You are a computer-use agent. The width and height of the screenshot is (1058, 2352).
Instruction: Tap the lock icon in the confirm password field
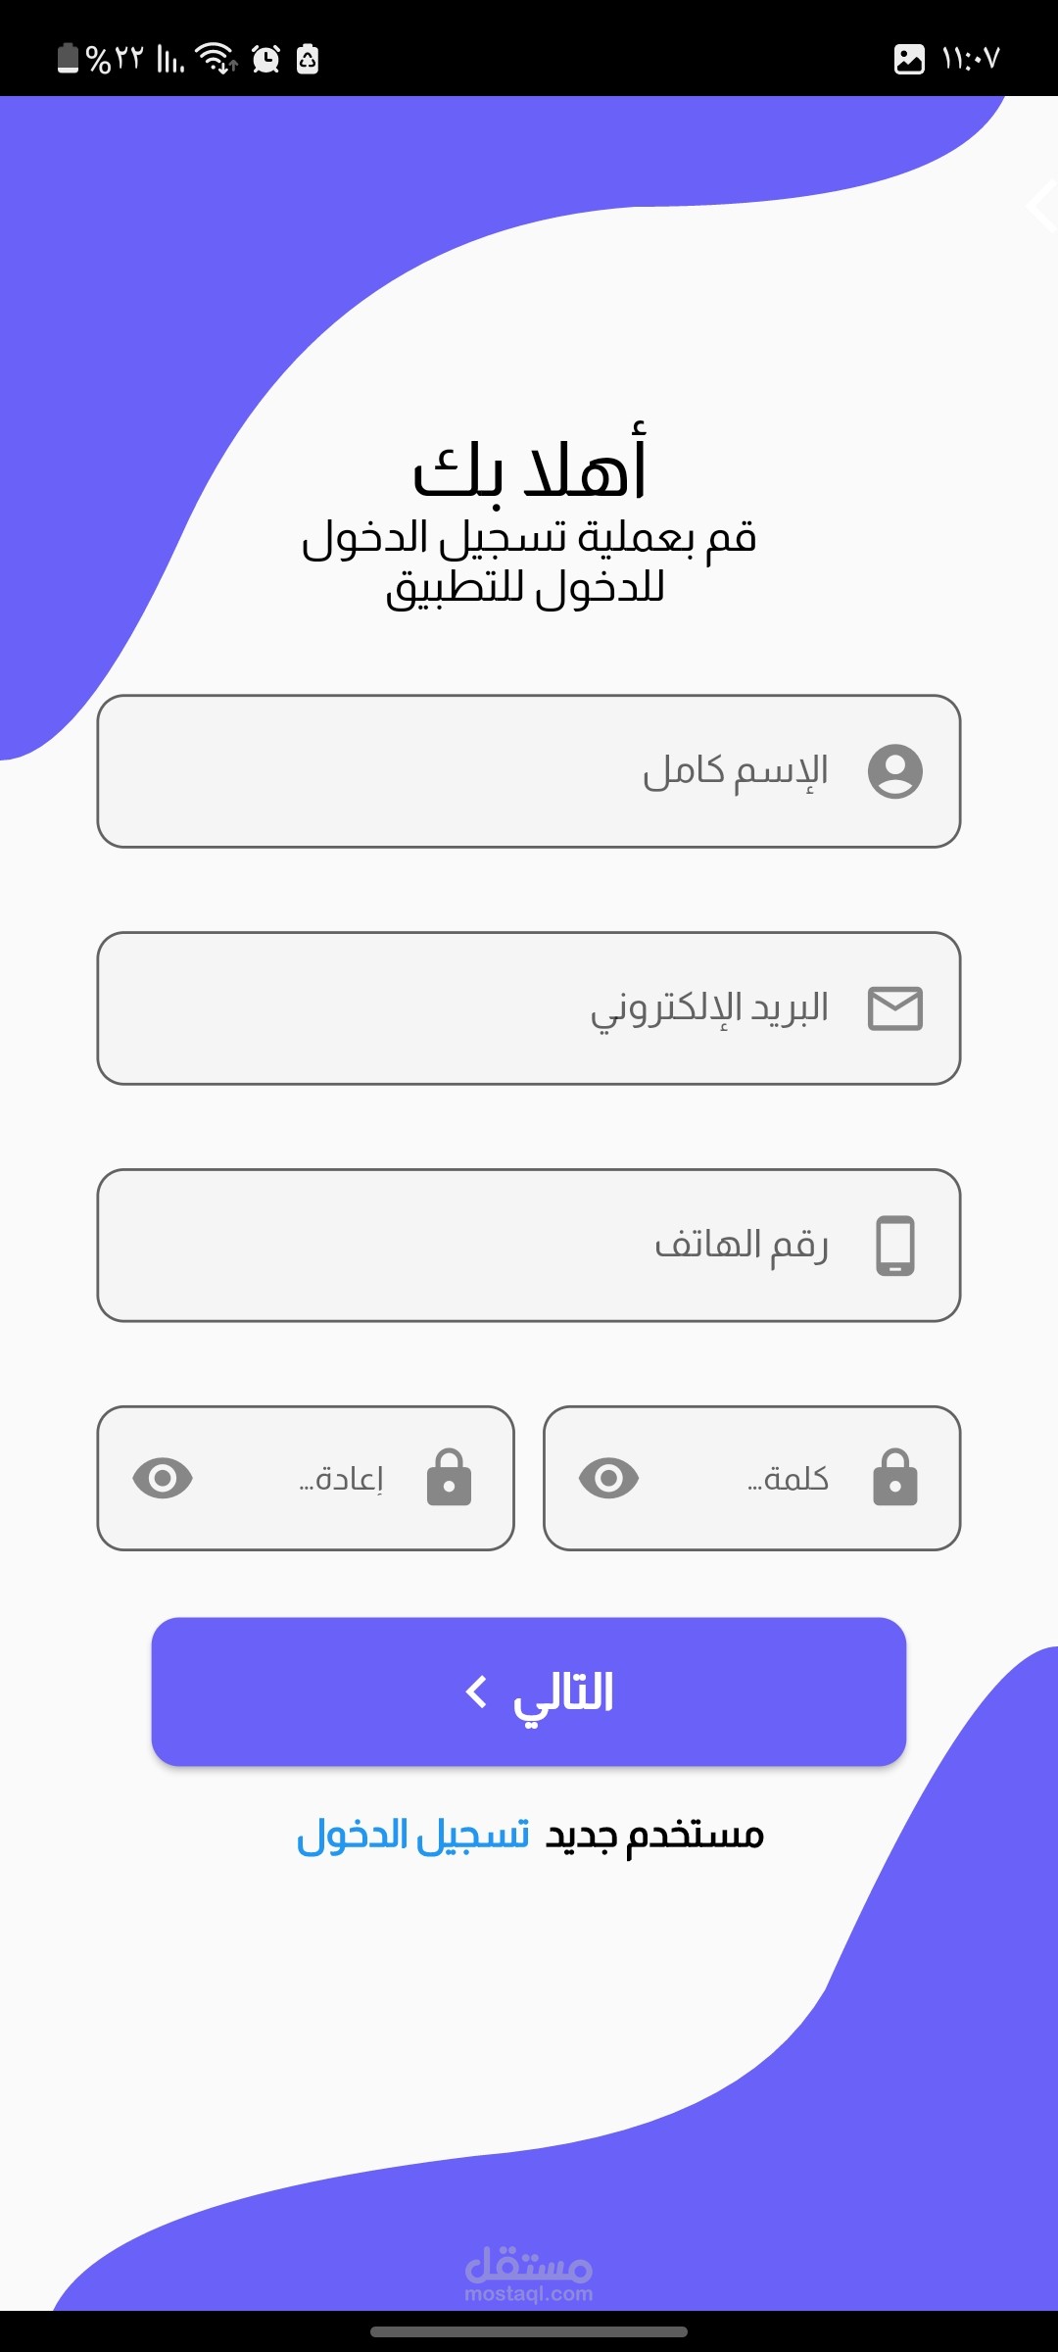point(450,1477)
